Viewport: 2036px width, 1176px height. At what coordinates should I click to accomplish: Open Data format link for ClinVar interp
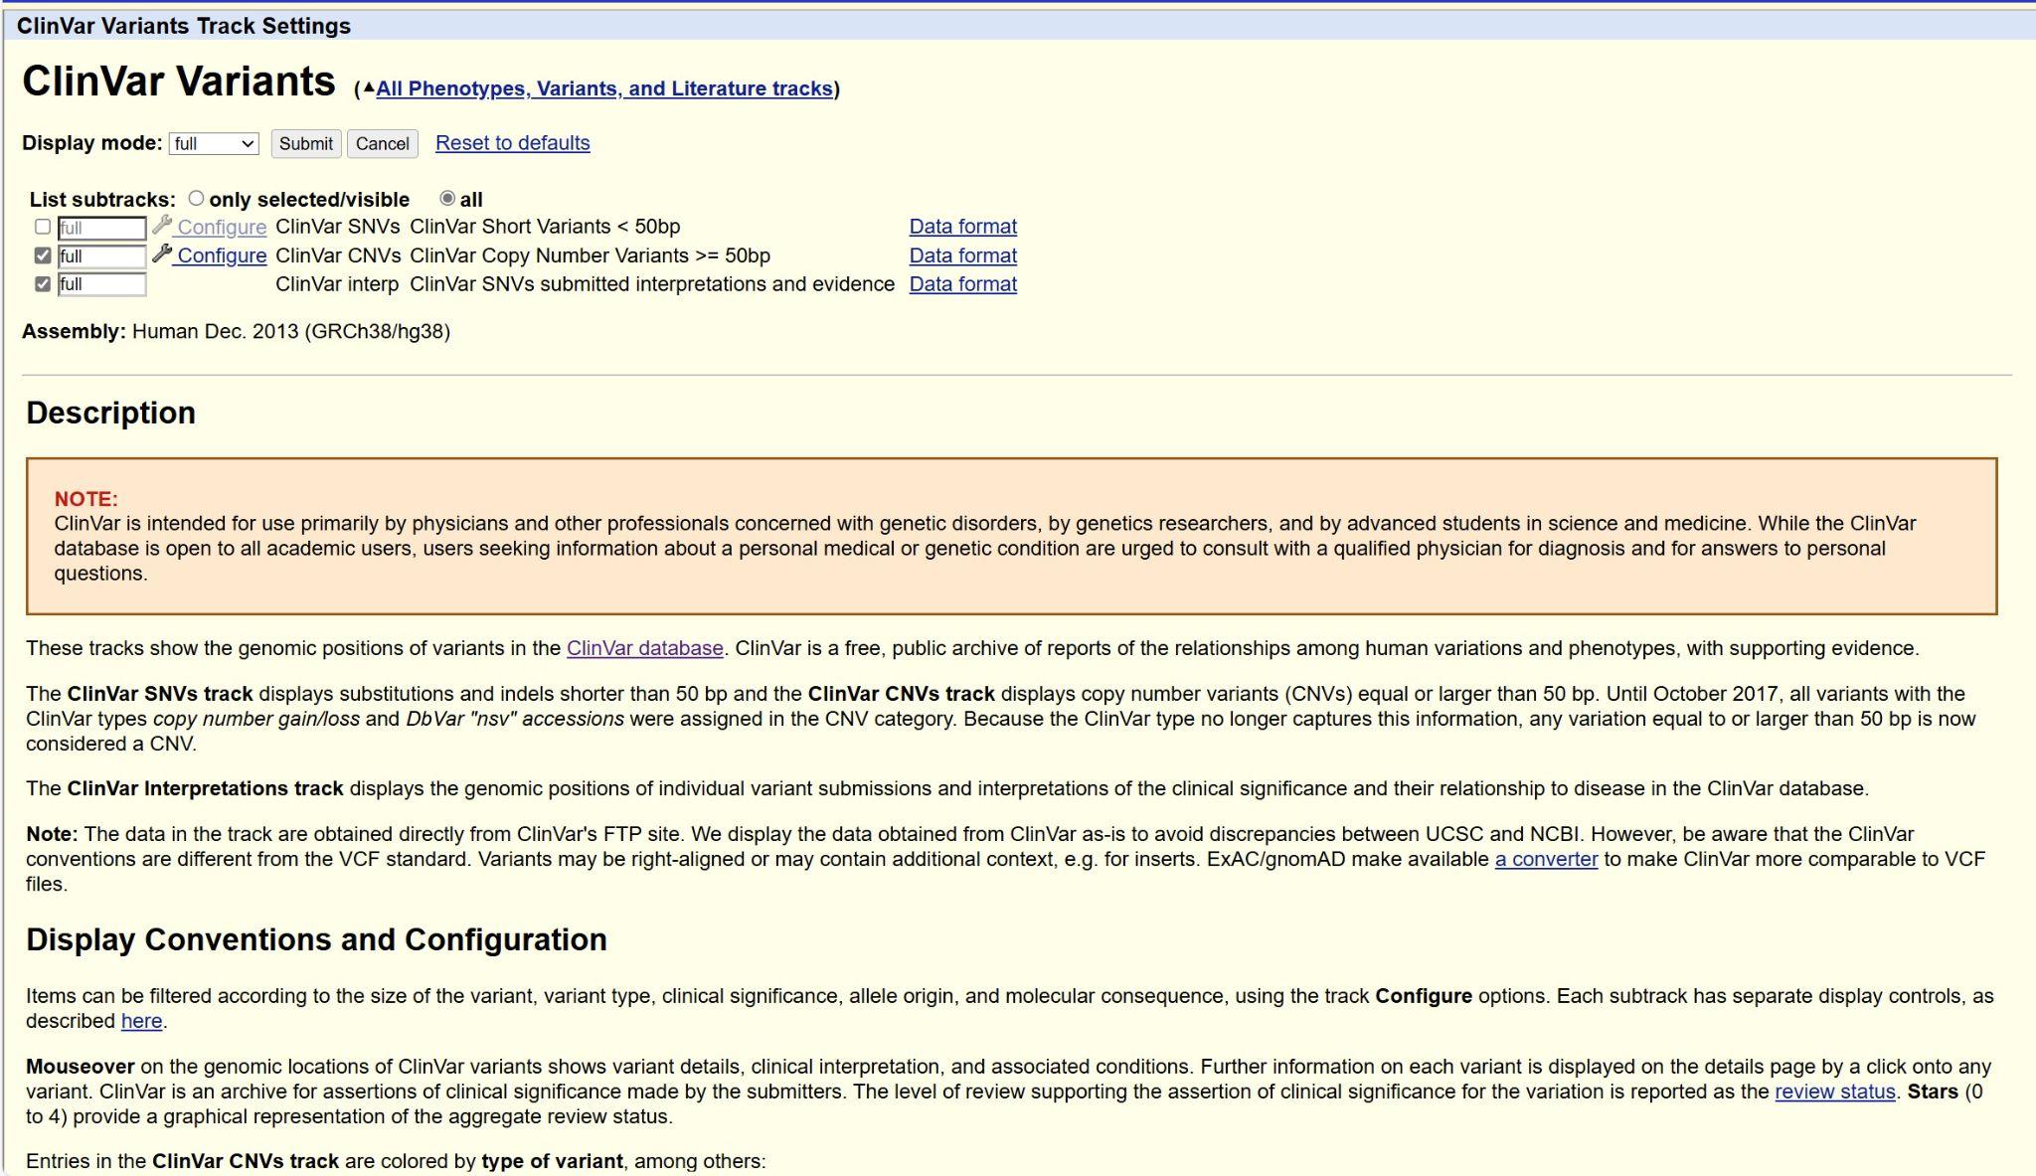click(x=963, y=284)
